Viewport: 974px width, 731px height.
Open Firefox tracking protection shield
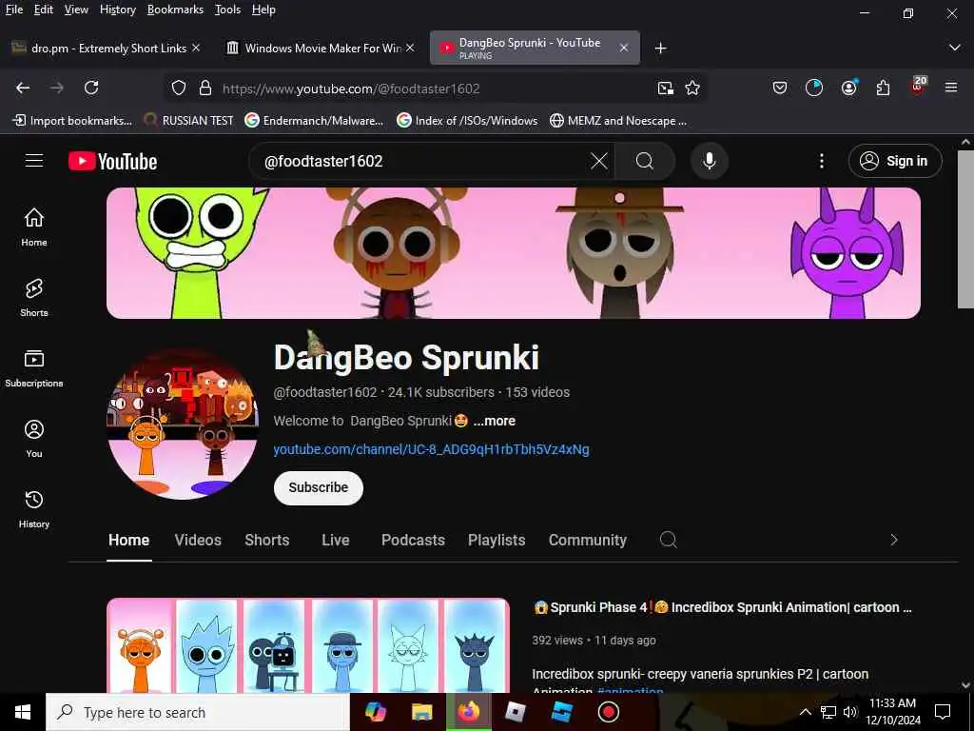click(x=178, y=89)
